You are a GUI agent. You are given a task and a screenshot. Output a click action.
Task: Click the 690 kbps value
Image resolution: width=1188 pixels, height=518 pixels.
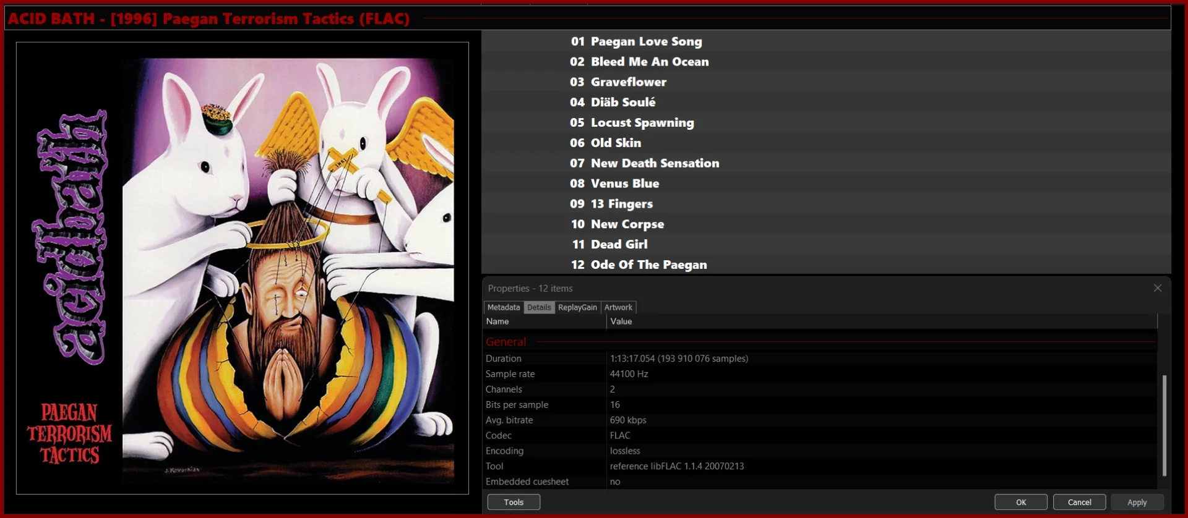[x=628, y=420]
